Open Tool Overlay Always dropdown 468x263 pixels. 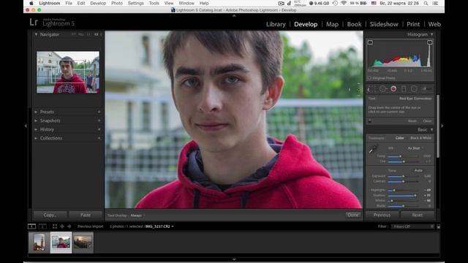click(138, 216)
